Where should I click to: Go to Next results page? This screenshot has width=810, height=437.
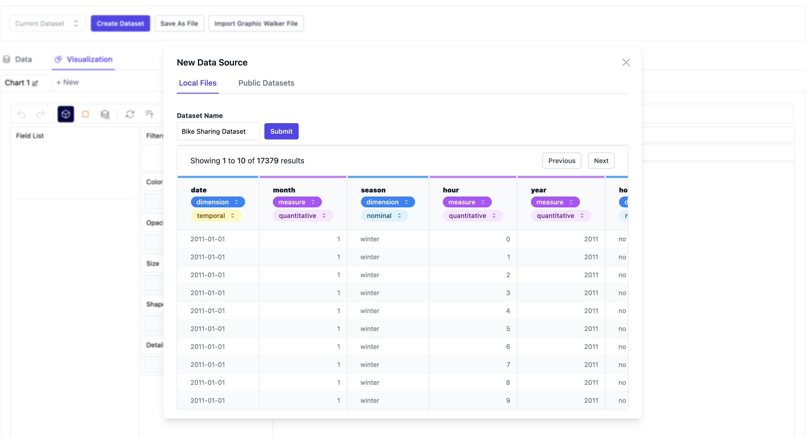point(601,161)
